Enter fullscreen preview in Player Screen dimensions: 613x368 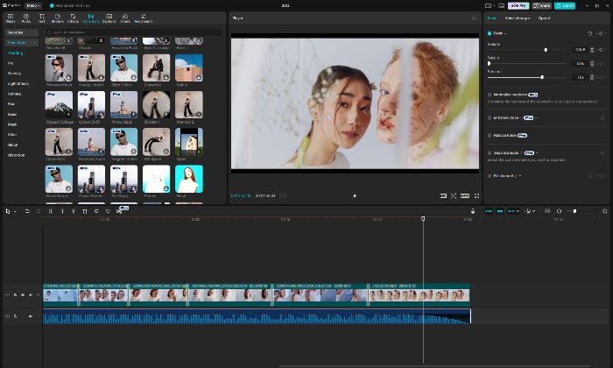click(476, 195)
